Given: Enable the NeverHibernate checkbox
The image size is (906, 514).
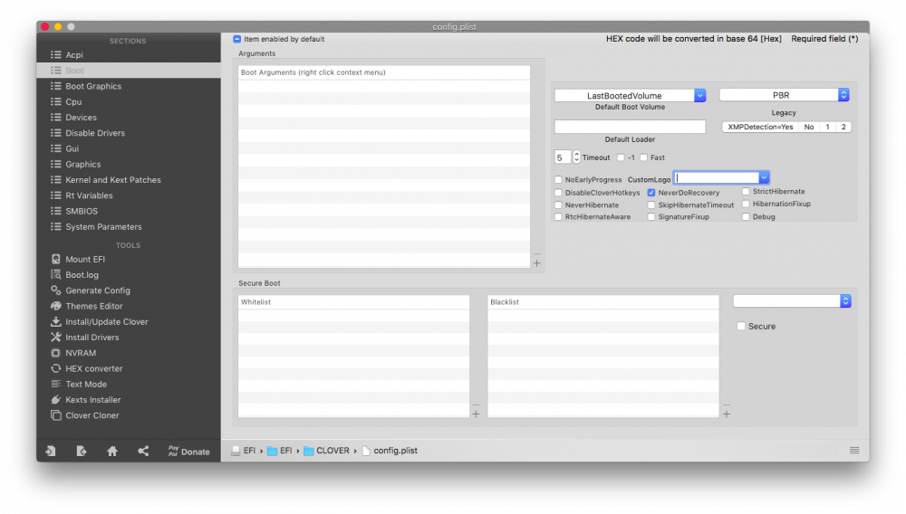Looking at the screenshot, I should coord(558,205).
